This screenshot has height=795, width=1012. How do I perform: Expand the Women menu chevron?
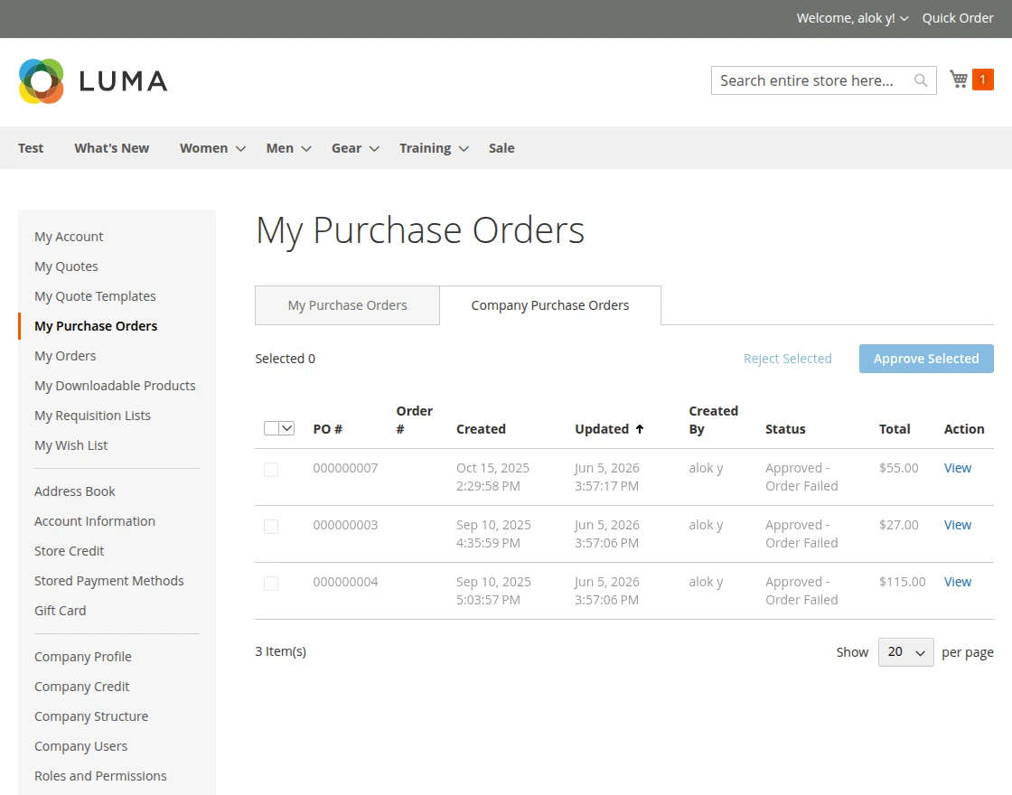(240, 148)
